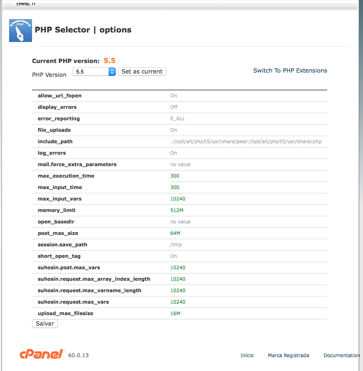Click the upload_max_filesize option label
363x371 pixels.
(x=66, y=314)
